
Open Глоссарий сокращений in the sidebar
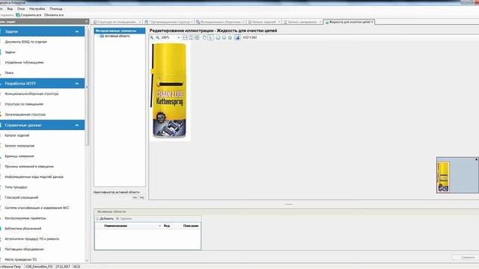pyautogui.click(x=22, y=197)
